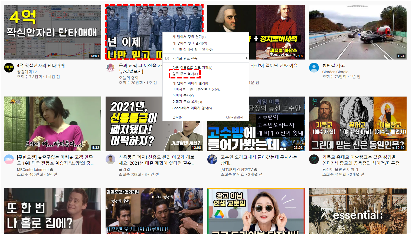
Task: Click 조회수 499만회 • 6년 전 text
Action: coord(37,174)
